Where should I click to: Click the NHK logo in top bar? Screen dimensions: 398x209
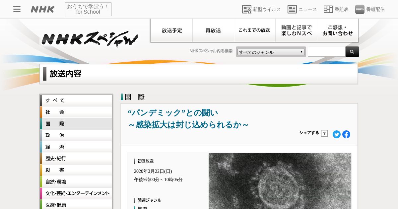point(42,9)
